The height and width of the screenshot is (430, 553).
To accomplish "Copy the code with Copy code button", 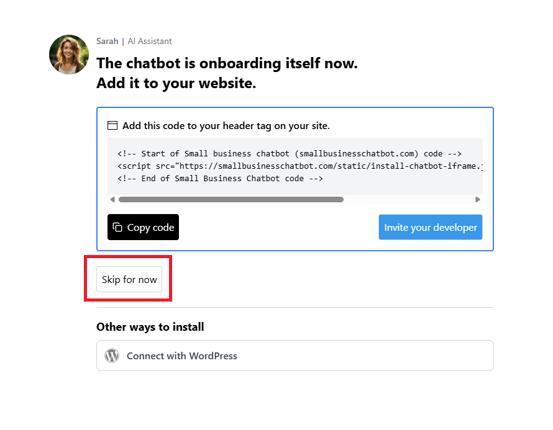I will 143,227.
